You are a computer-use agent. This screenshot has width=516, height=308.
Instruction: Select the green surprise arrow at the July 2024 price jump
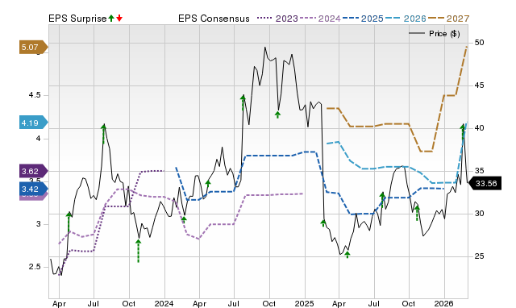point(243,102)
